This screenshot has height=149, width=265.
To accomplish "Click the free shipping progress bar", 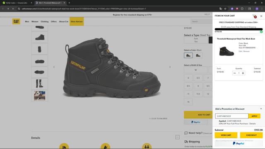I will coord(238,29).
